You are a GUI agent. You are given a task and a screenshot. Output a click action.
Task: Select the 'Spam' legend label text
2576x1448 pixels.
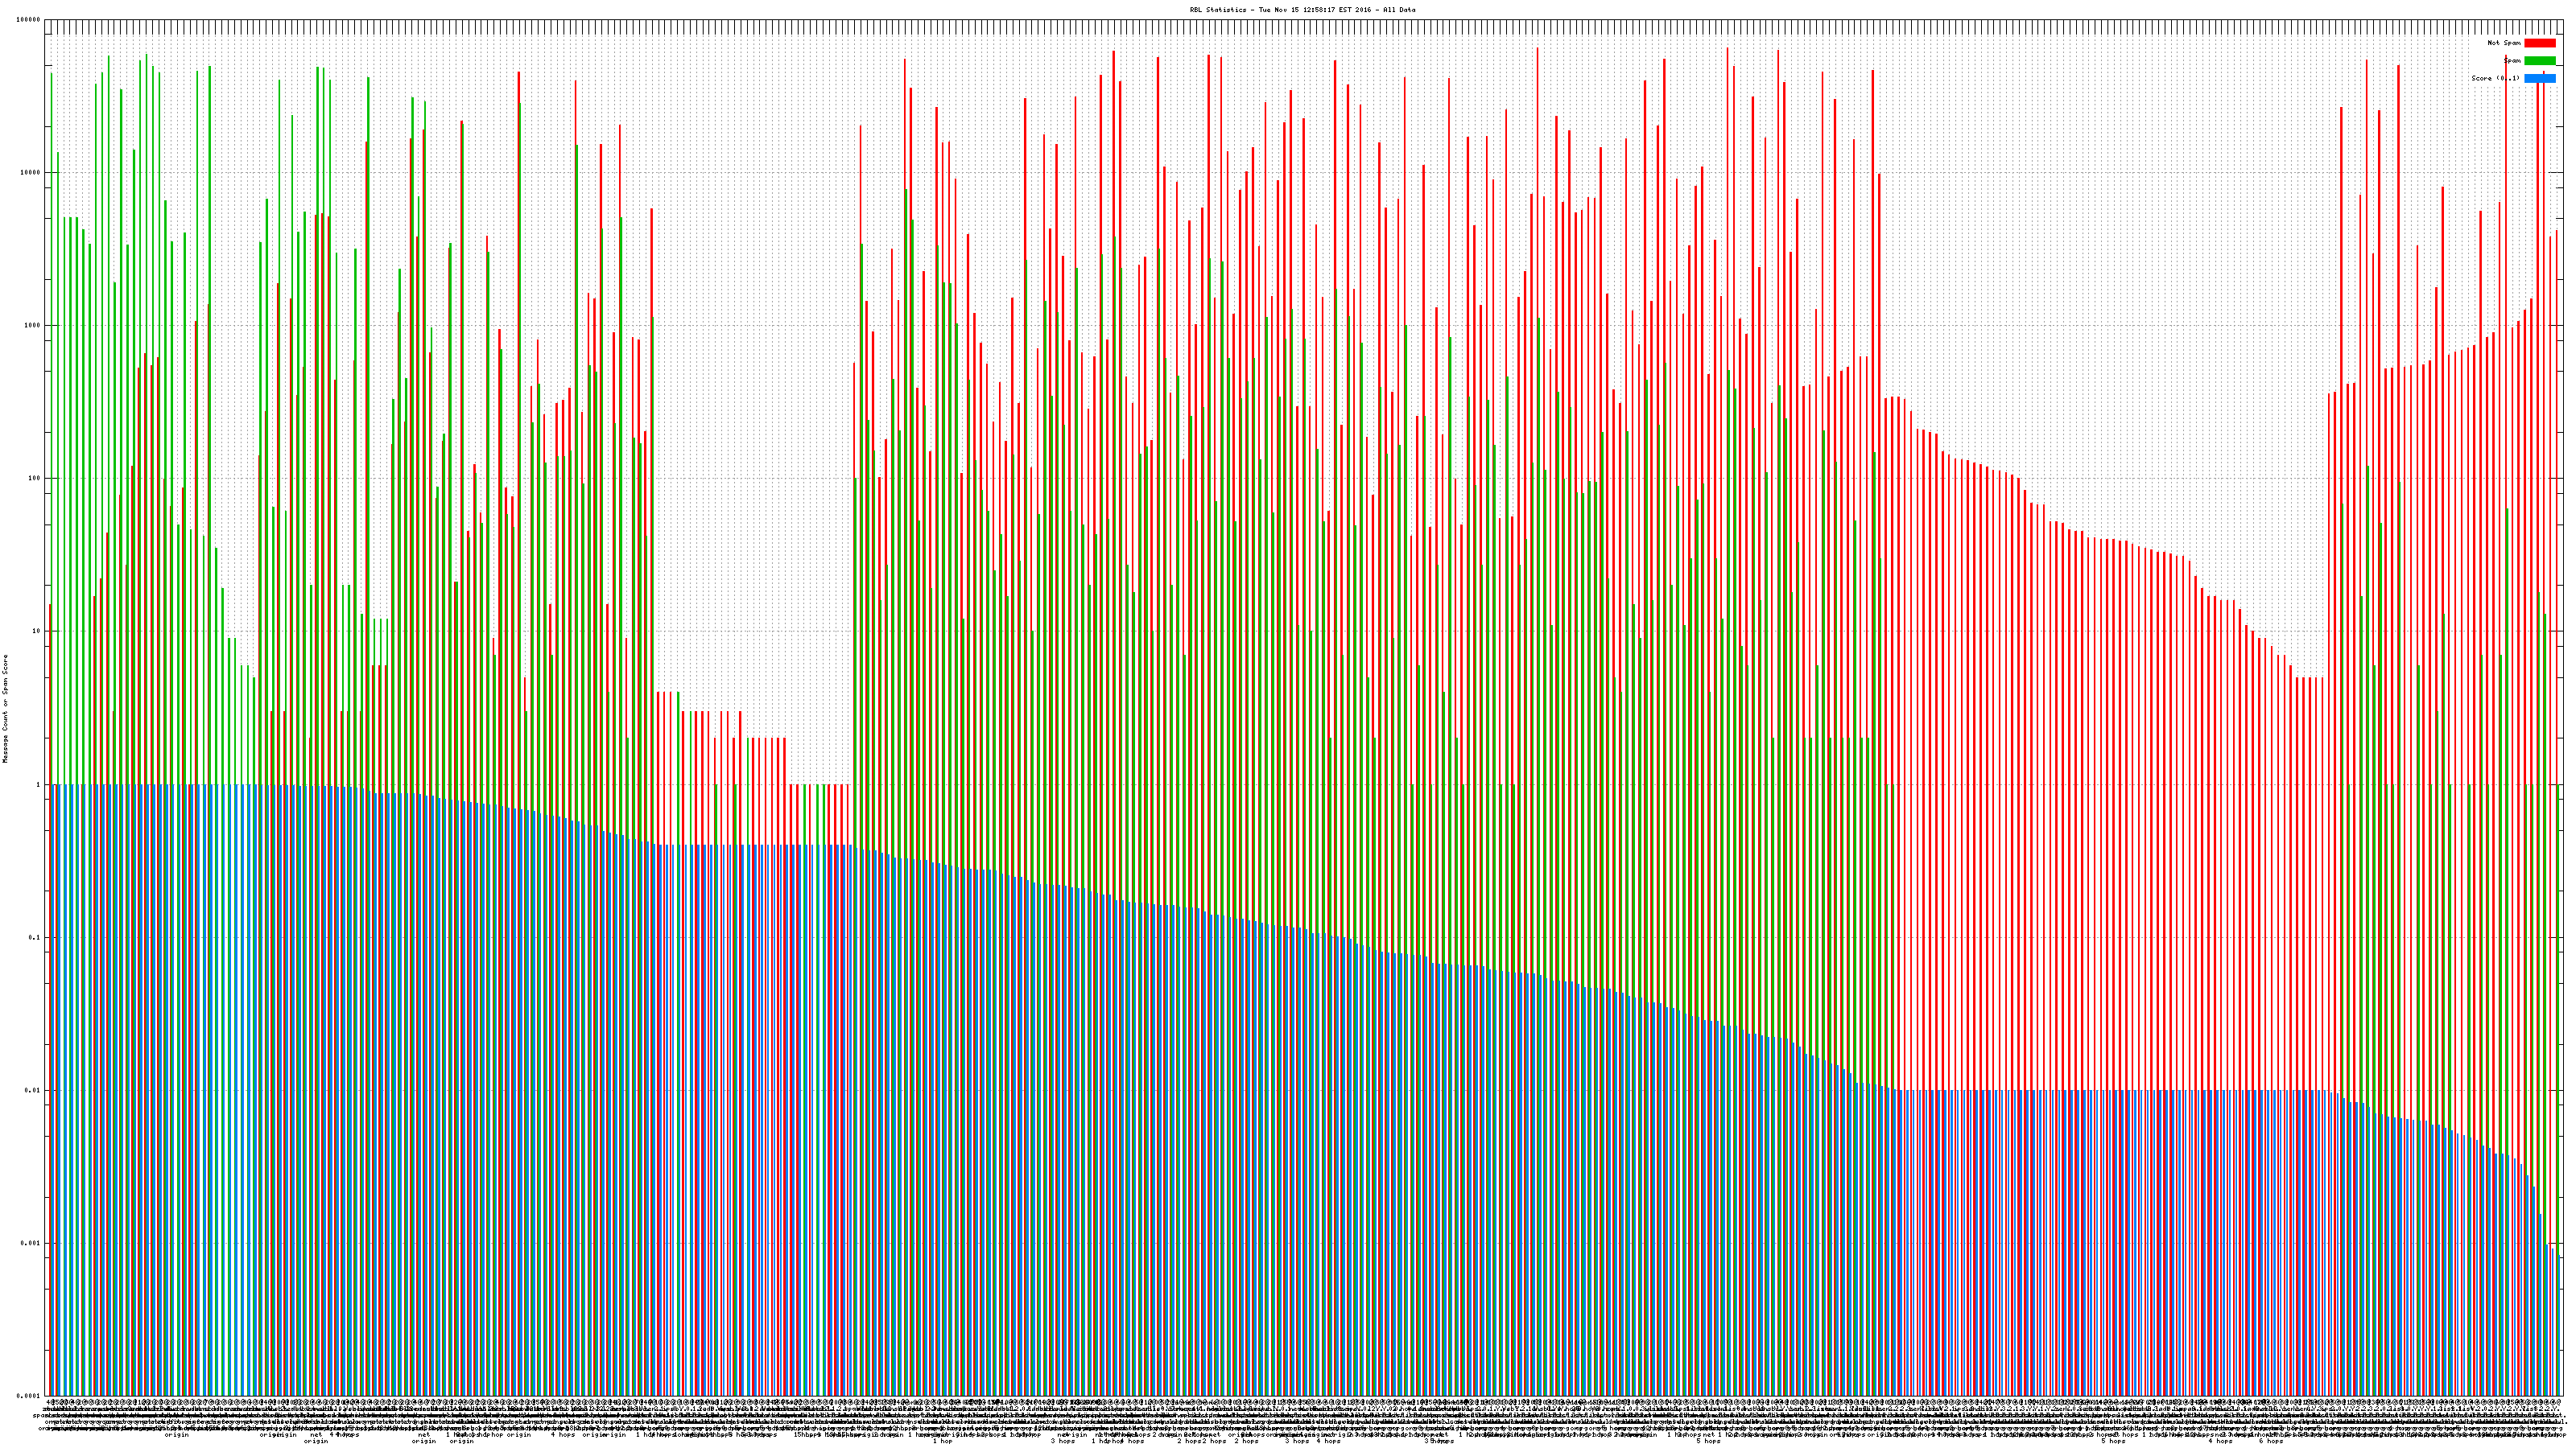point(2512,61)
